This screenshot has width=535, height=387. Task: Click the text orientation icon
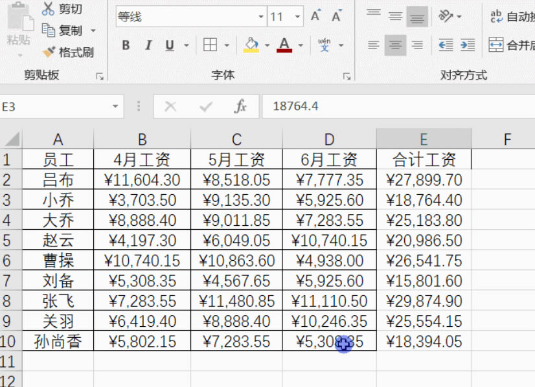[x=446, y=17]
